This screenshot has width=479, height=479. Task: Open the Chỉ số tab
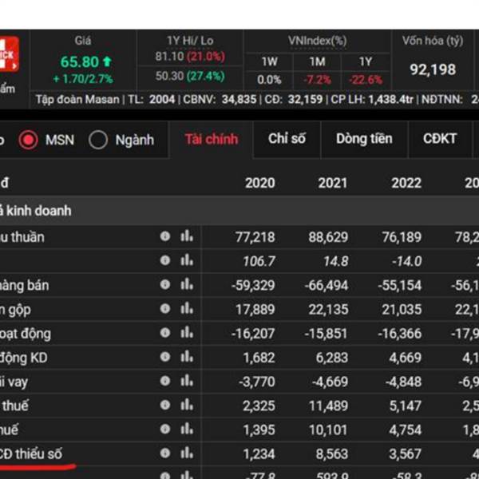coord(287,139)
